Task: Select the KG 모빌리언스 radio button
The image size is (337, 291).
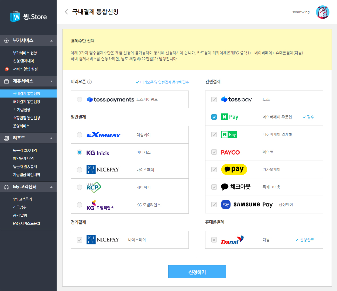Action: pyautogui.click(x=80, y=205)
